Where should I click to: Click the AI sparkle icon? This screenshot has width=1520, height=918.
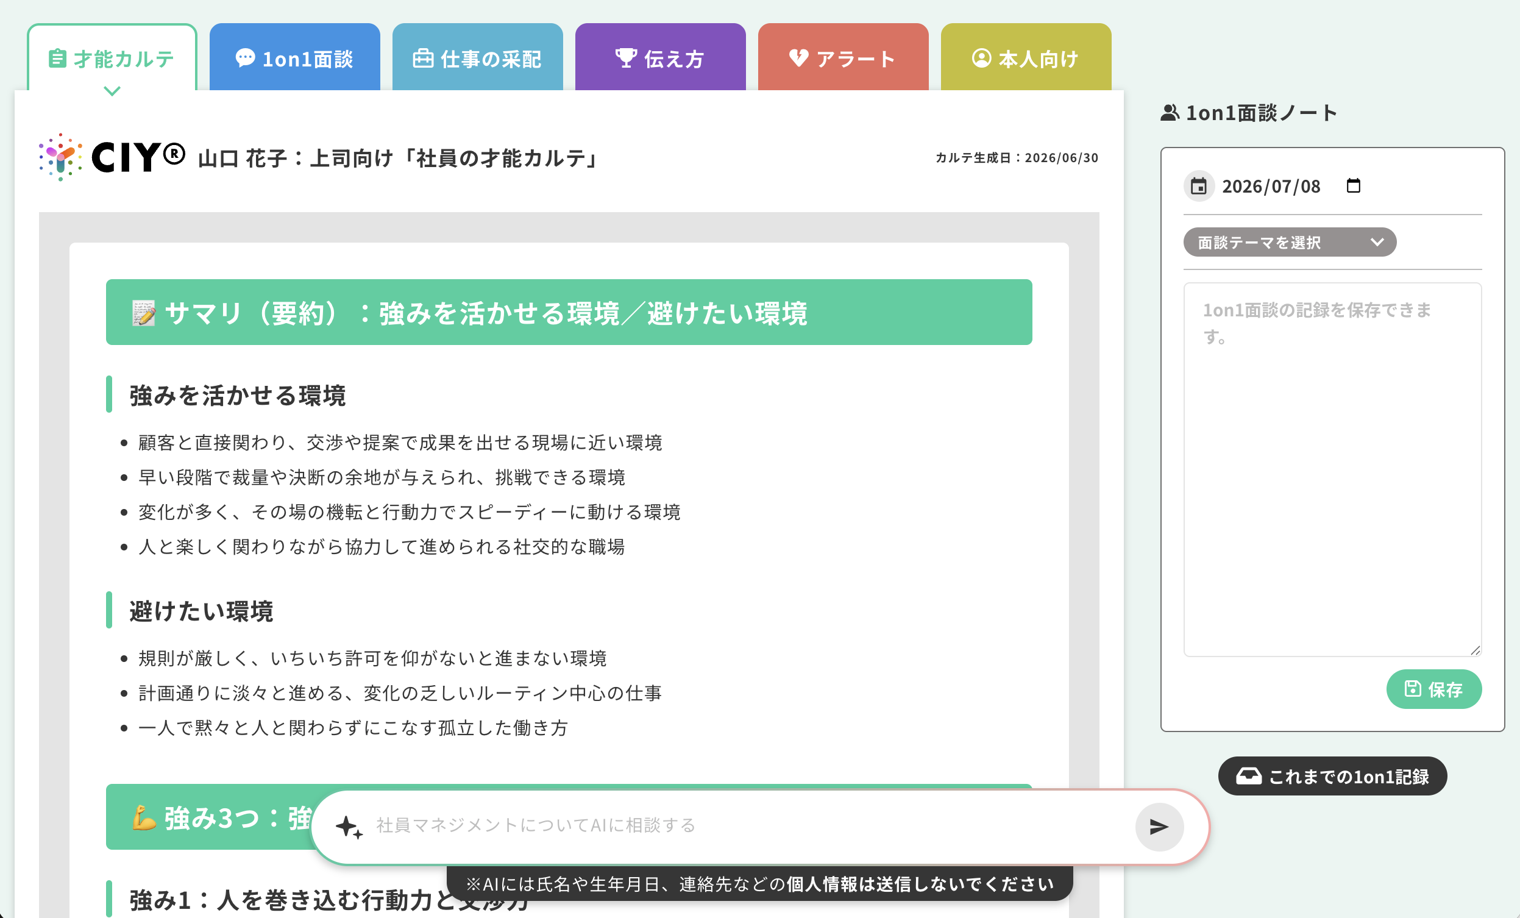[349, 827]
